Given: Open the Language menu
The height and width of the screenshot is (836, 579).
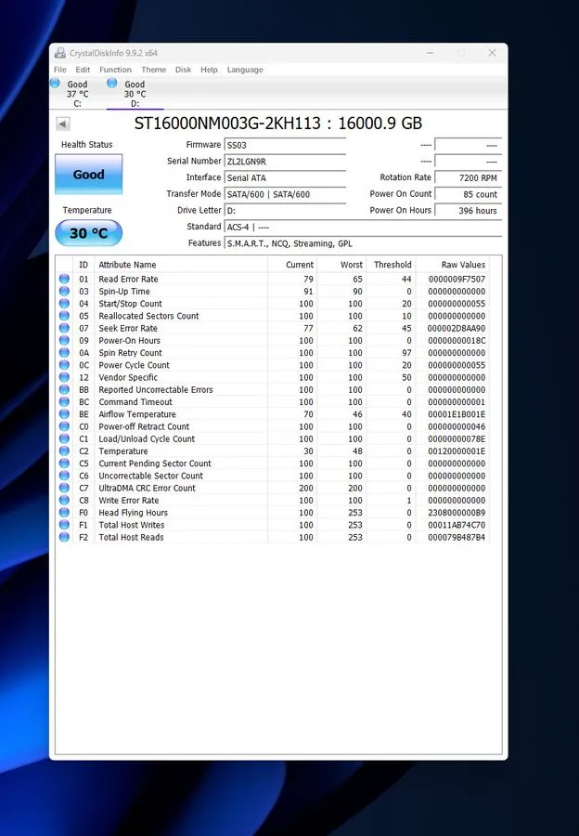Looking at the screenshot, I should point(245,70).
